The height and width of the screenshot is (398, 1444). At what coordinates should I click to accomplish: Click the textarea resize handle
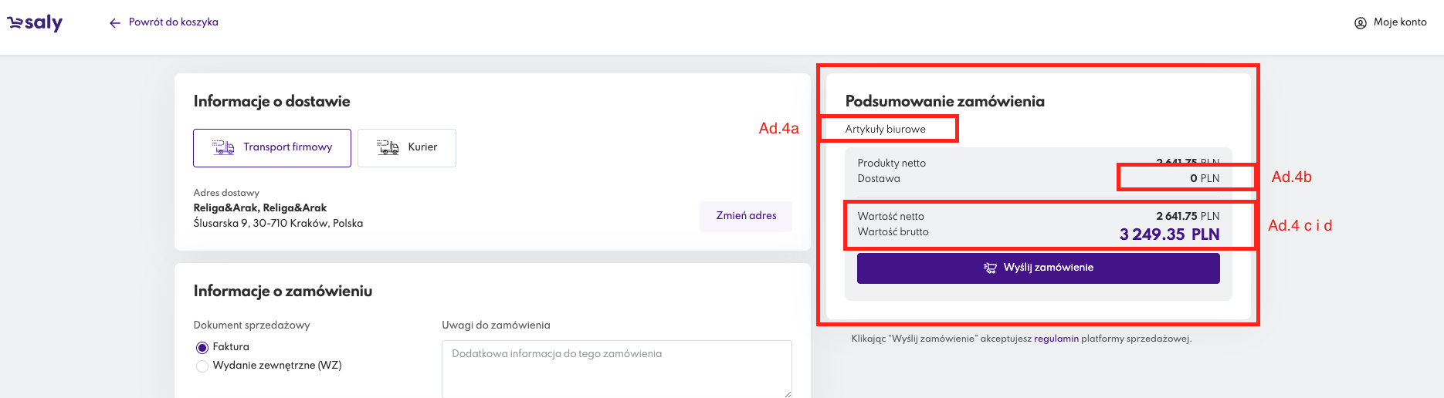click(787, 393)
